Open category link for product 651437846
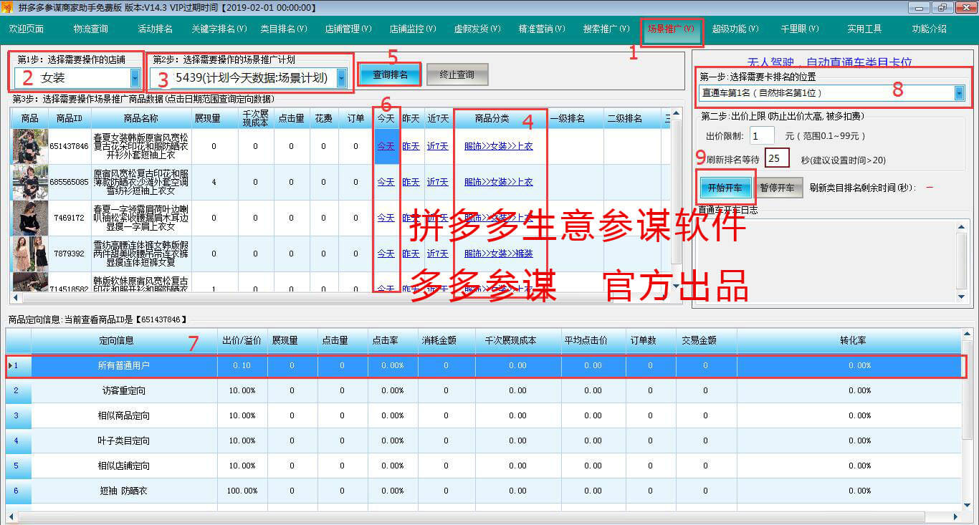 point(499,146)
